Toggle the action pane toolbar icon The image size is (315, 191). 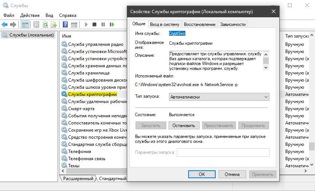click(74, 24)
